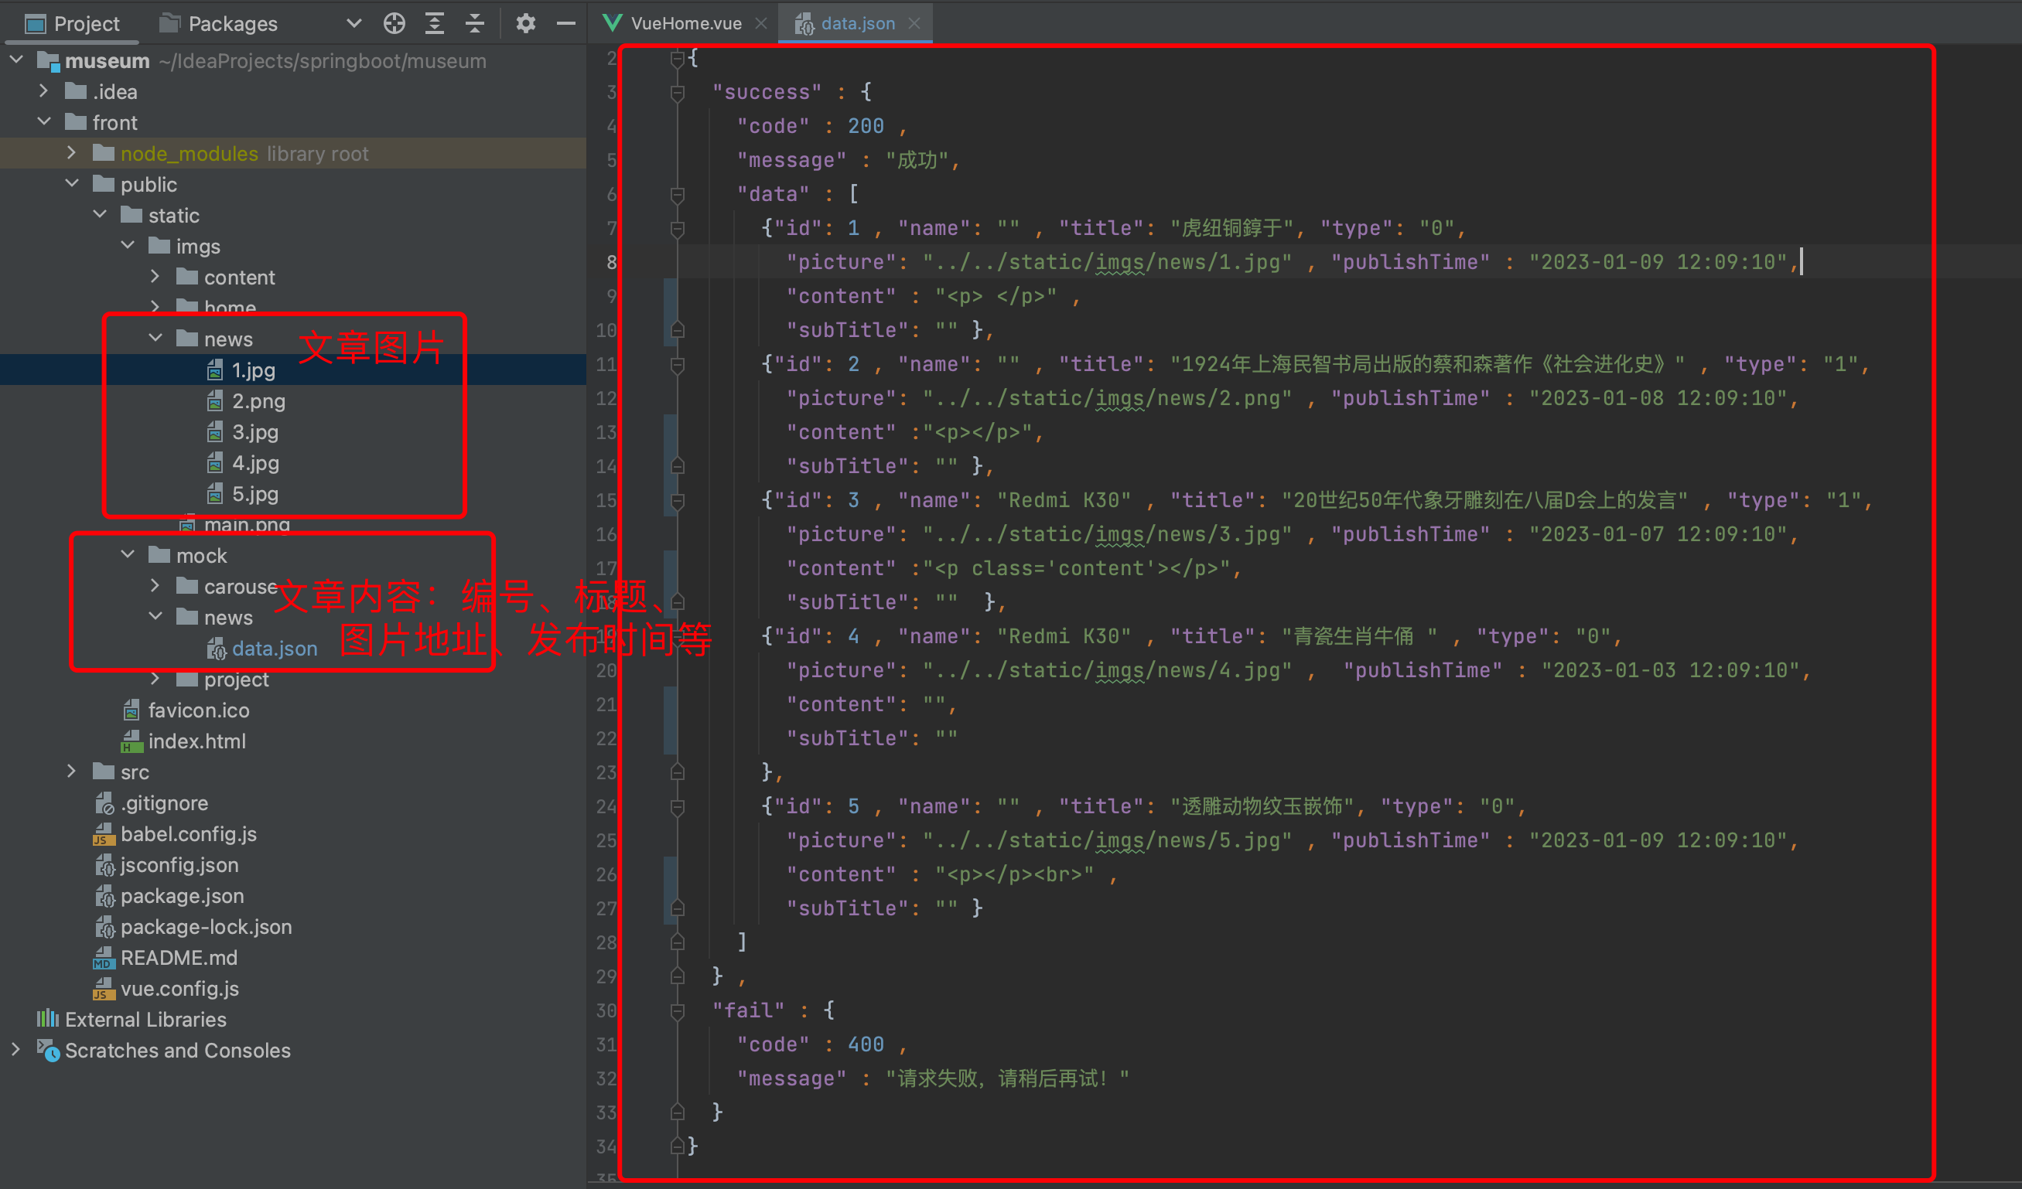Click the Collapse All icon in Project toolbar
Image resolution: width=2022 pixels, height=1189 pixels.
coord(475,23)
